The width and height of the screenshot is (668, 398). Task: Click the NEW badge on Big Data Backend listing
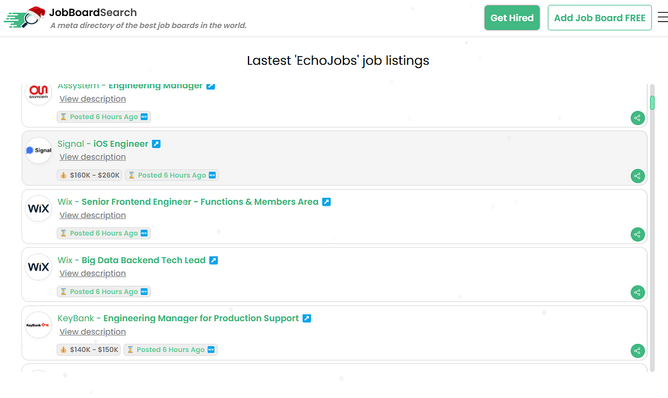tap(144, 292)
